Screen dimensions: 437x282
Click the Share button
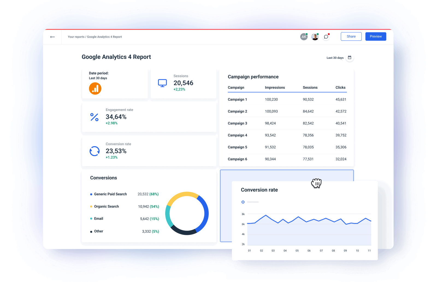pos(351,36)
